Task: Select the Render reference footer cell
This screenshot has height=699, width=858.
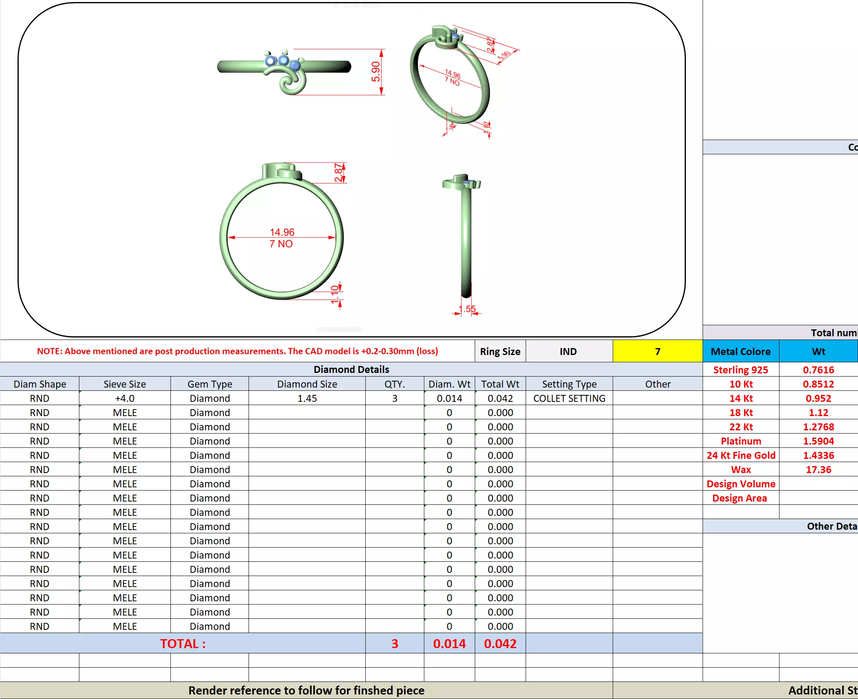Action: pos(306,690)
